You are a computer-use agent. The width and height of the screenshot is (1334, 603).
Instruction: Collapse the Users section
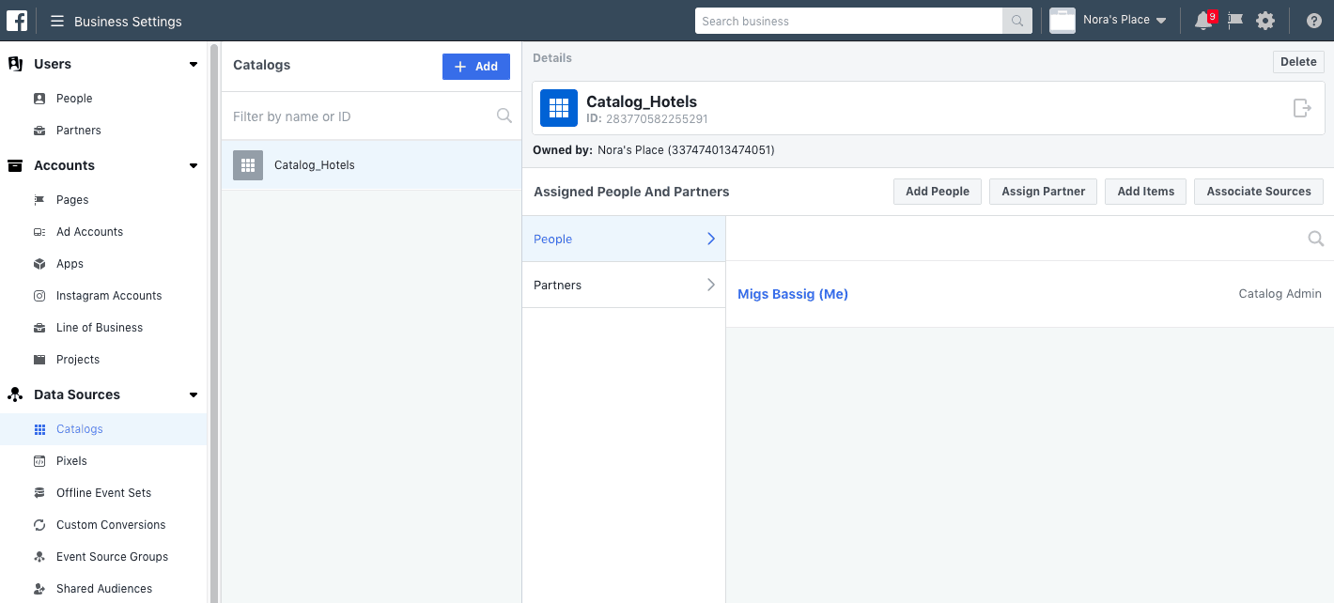tap(193, 64)
